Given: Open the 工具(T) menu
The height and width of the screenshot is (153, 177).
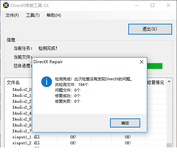Looking at the screenshot, I should click(33, 15).
